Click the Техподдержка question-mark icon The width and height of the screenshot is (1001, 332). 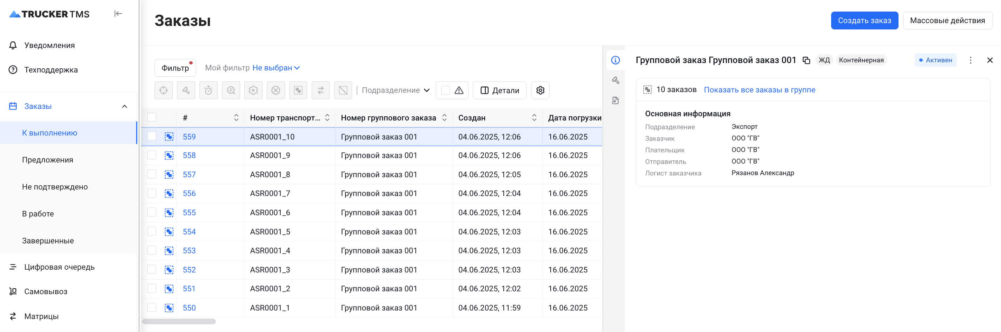(x=13, y=70)
